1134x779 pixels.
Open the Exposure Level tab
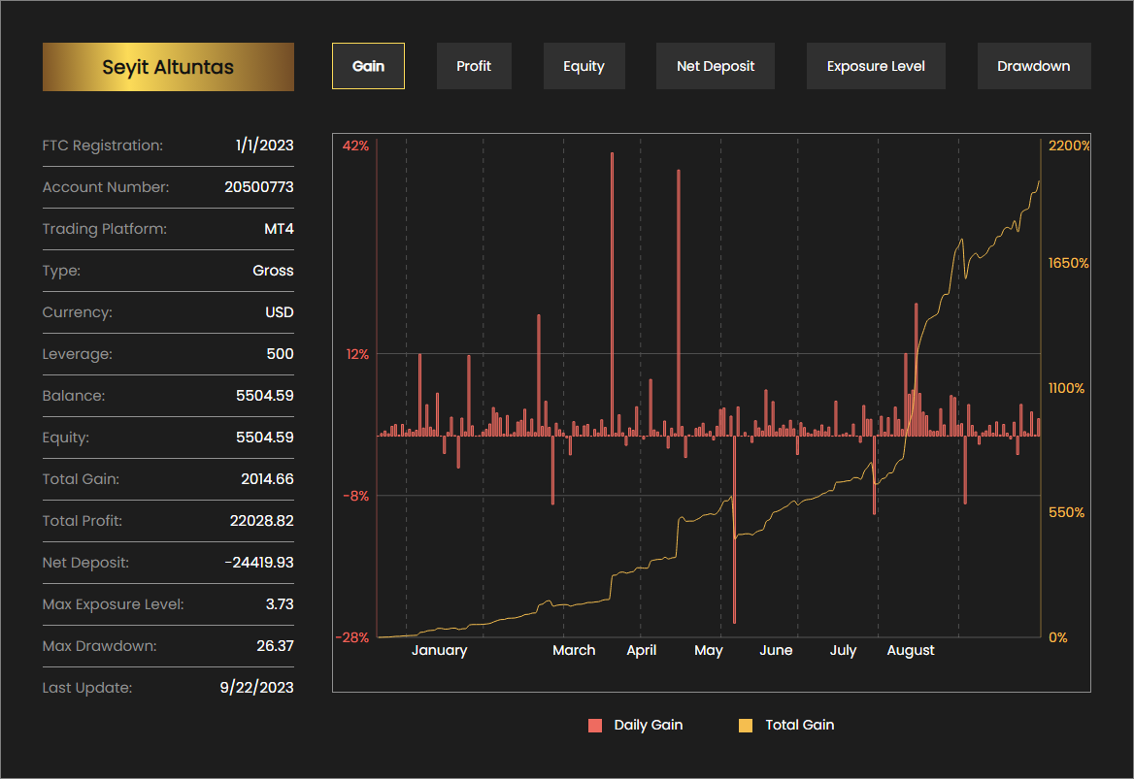pos(876,66)
